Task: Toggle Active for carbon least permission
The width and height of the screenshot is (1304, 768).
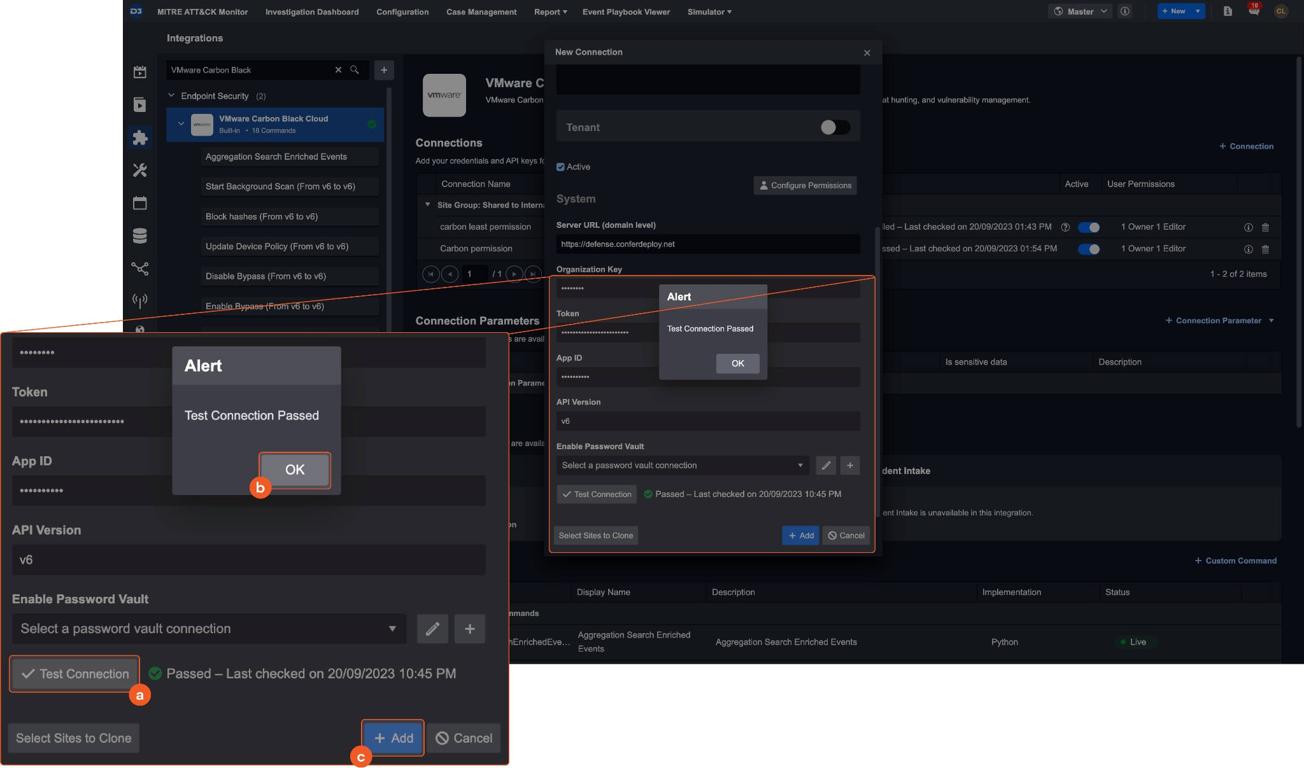Action: [x=1089, y=227]
